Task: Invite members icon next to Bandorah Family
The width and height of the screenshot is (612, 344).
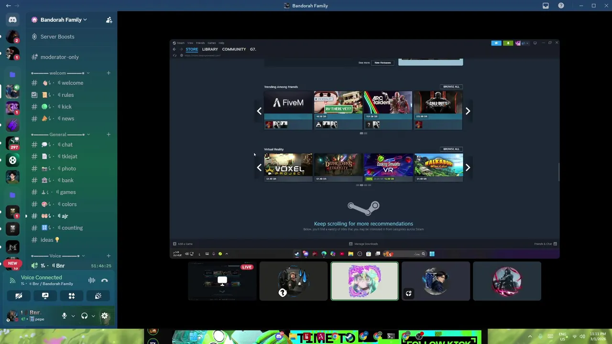Action: point(109,20)
